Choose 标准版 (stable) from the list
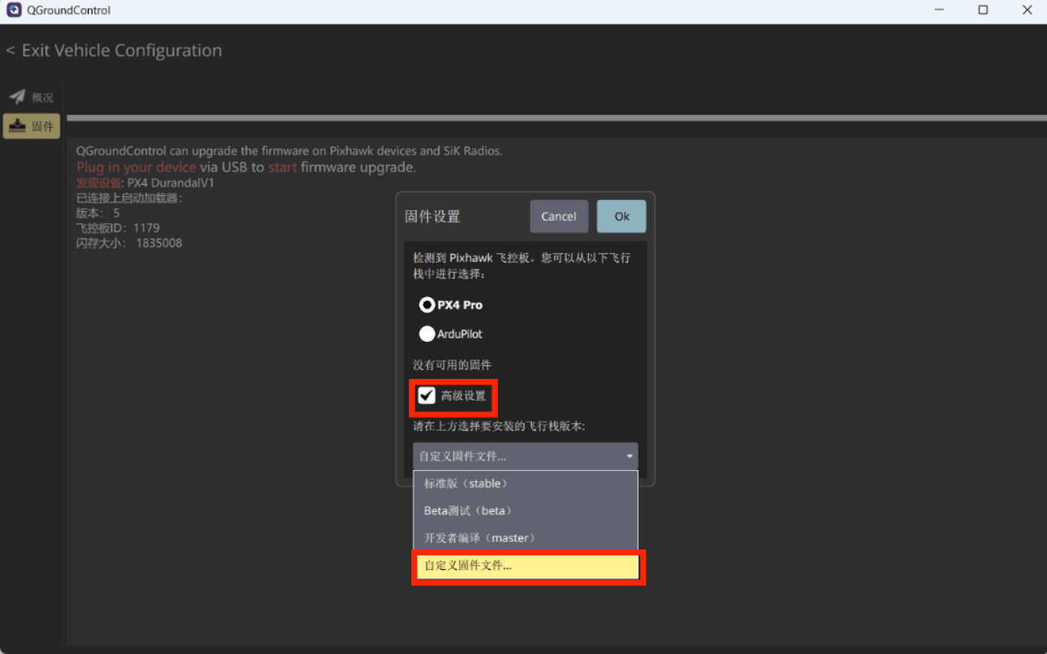 (526, 483)
